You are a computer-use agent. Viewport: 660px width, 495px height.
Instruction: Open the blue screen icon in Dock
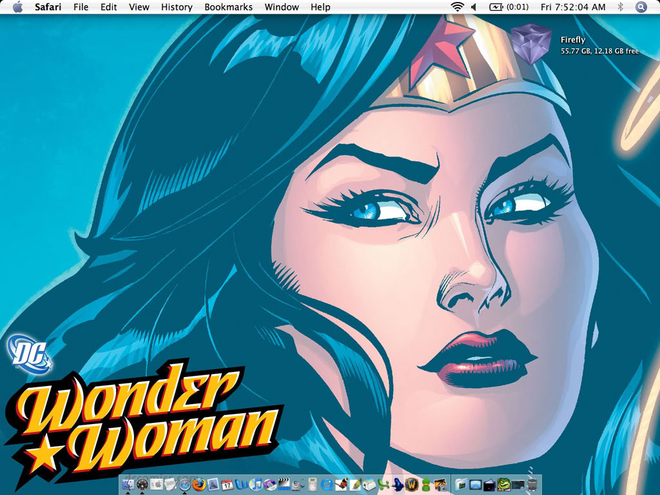[x=476, y=485]
